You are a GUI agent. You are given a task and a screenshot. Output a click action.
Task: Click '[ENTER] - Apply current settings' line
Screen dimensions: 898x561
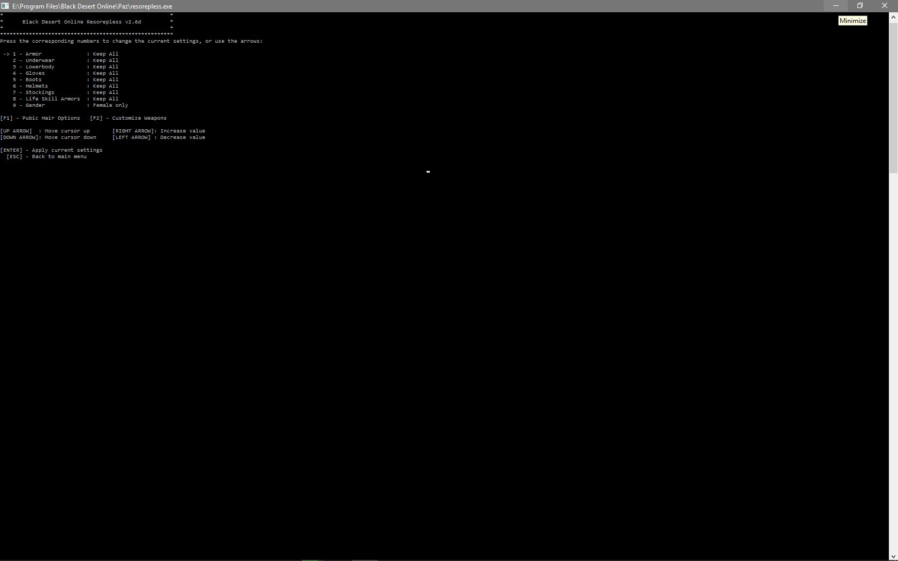51,150
